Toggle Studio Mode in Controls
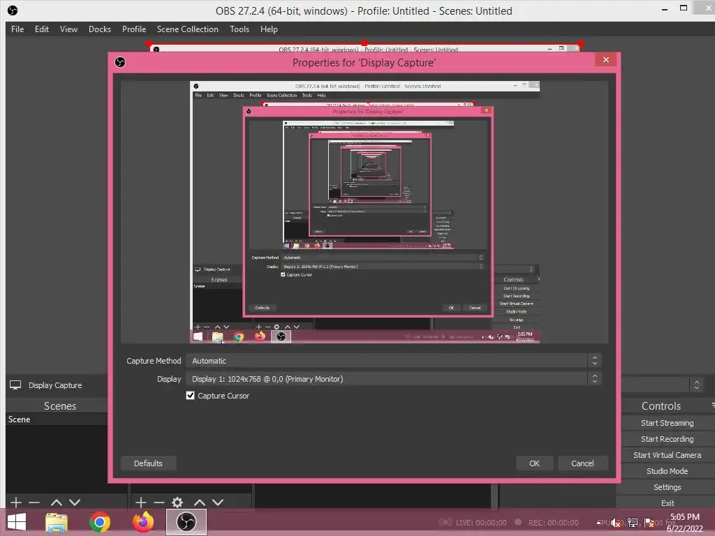Viewport: 715px width, 536px height. (667, 471)
